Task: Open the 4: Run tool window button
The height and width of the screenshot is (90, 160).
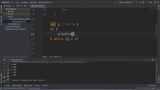Action: pos(7,85)
